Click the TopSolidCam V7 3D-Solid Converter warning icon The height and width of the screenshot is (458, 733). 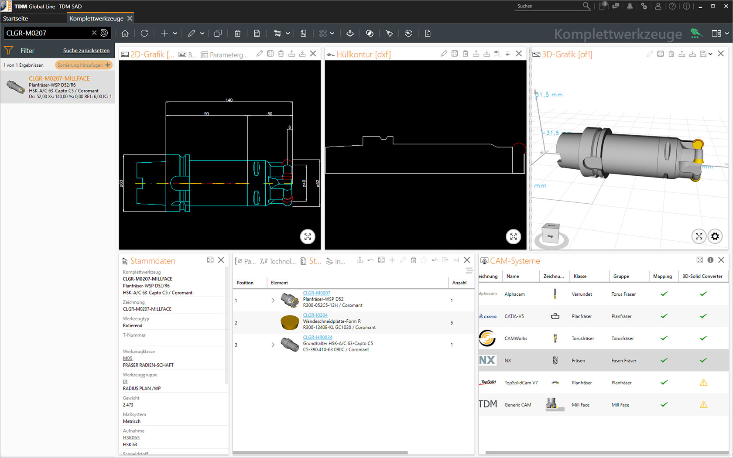pos(703,383)
